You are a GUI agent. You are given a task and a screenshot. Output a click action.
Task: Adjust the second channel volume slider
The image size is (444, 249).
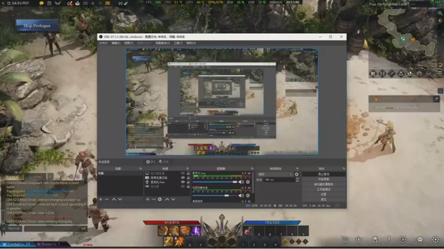(215, 195)
